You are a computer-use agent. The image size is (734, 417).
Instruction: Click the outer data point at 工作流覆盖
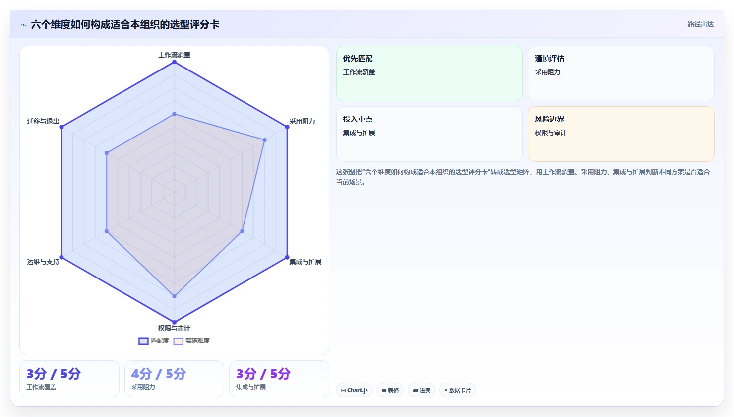click(x=174, y=62)
